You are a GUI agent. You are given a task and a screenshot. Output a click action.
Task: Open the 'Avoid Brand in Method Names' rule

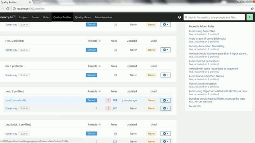[206, 76]
